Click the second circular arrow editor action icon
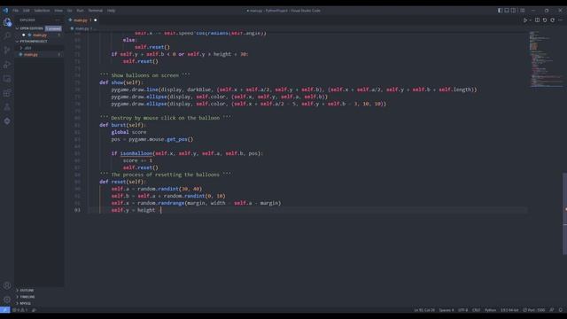The image size is (567, 319). [553, 20]
